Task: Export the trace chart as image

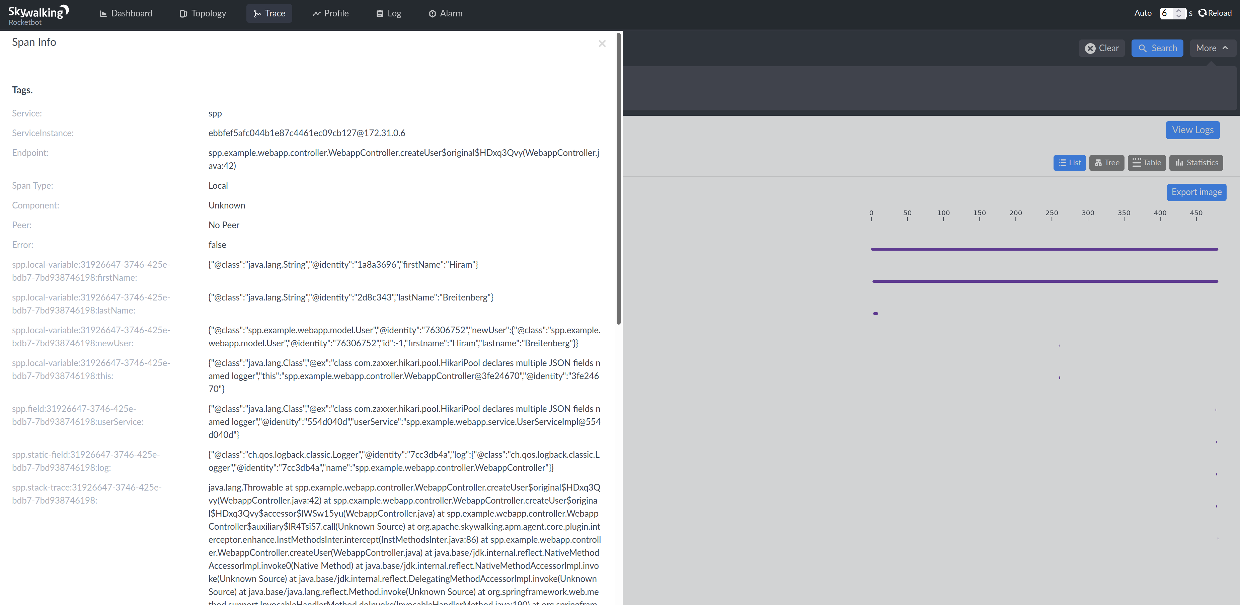Action: (x=1196, y=192)
